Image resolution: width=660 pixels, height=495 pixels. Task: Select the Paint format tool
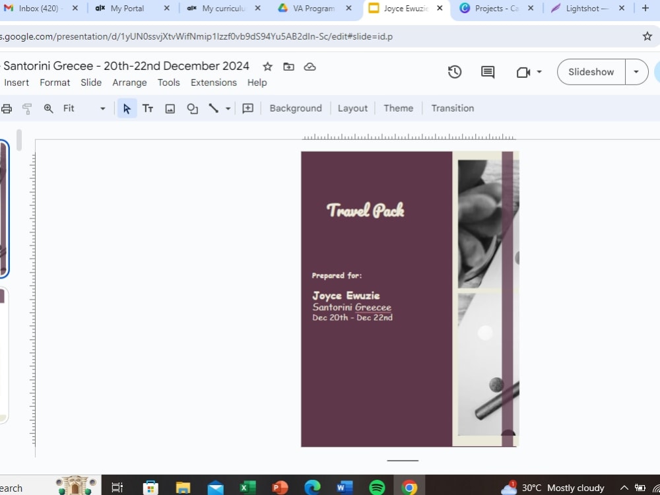click(27, 109)
